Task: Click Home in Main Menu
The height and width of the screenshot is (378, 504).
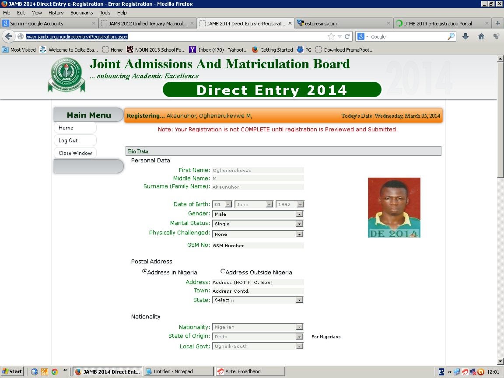Action: (x=75, y=128)
